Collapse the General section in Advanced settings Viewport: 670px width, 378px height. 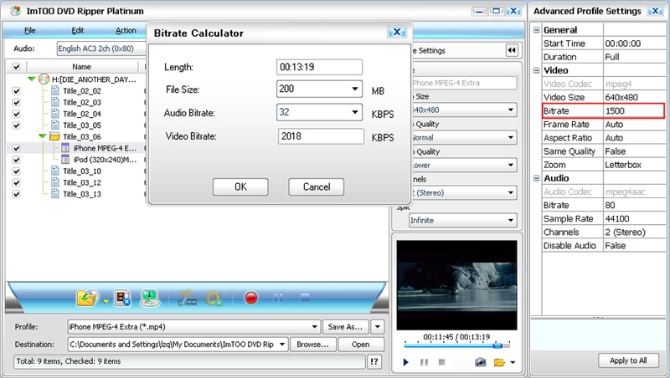pos(537,30)
